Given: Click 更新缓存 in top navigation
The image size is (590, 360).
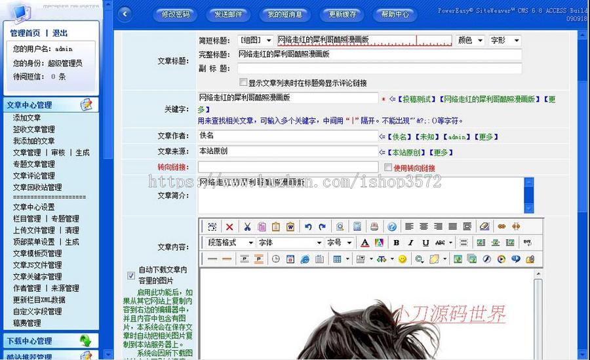Looking at the screenshot, I should [x=342, y=14].
